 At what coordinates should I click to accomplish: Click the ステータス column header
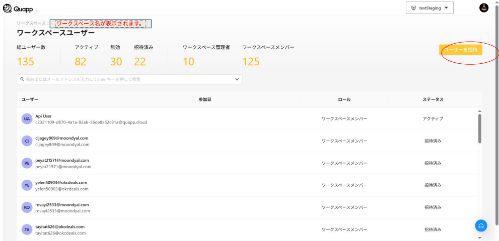[433, 99]
